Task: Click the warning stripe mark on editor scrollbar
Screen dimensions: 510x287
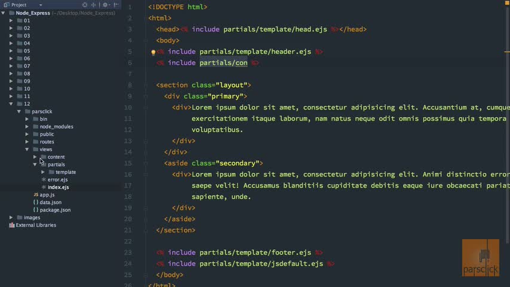Action: point(507,52)
